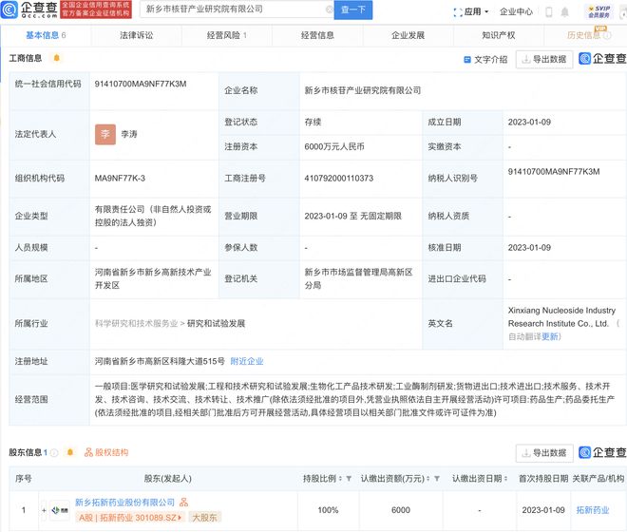
Task: Click the info icon next to 股东信息
Action: tap(54, 453)
